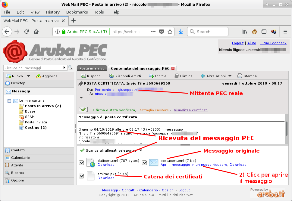Select the Cestino (2) folder
292x201 pixels.
point(36,128)
